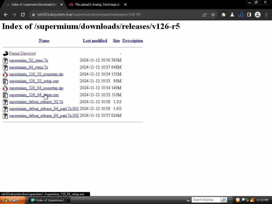Go back with the browser back arrow

(x=6, y=15)
